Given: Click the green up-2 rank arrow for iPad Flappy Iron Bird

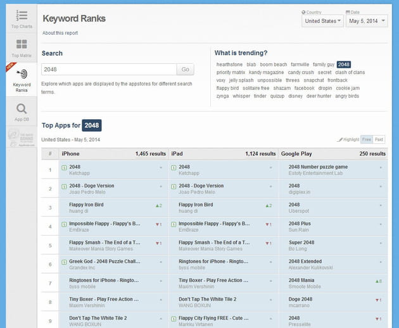Looking at the screenshot, I should [x=269, y=206].
